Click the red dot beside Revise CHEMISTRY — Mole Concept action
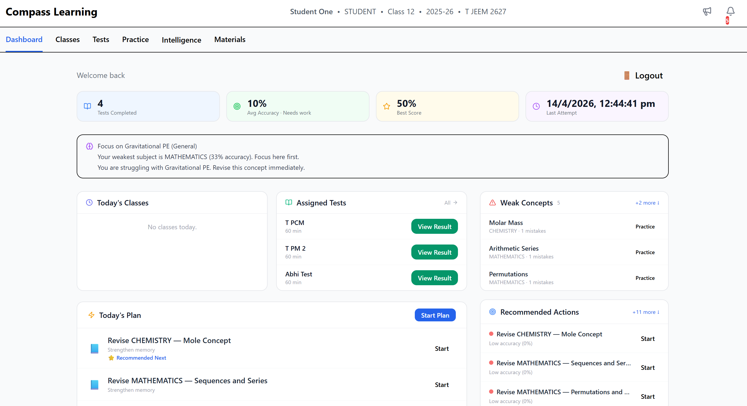The width and height of the screenshot is (747, 406). click(491, 334)
